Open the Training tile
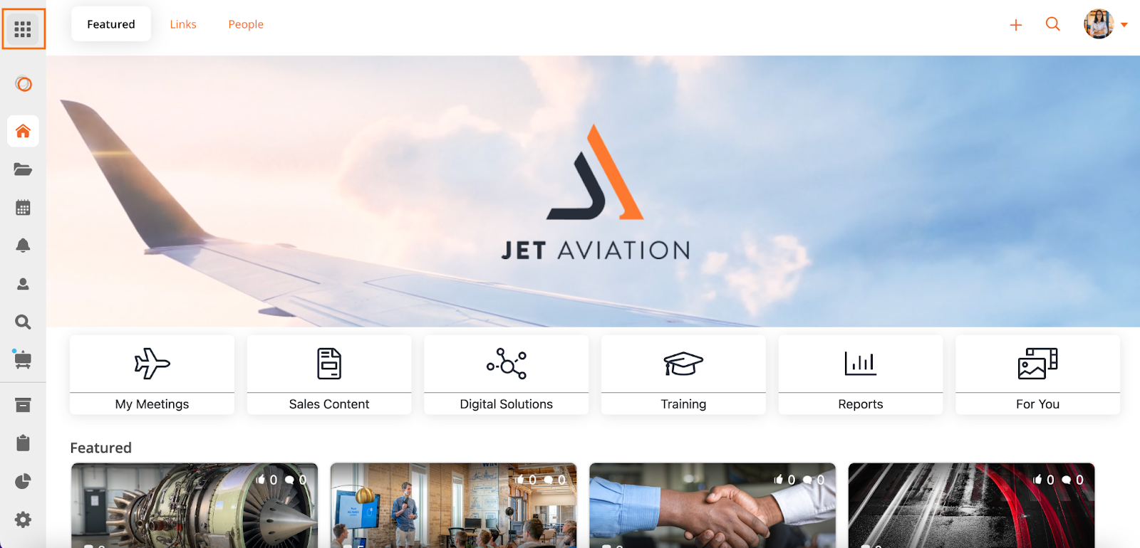Screen dimensions: 1140x548 coord(683,374)
